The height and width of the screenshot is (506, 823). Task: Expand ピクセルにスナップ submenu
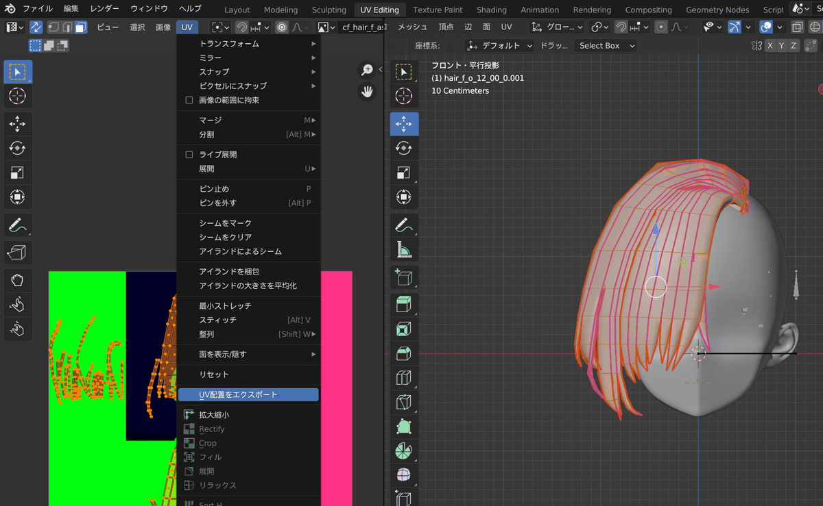pyautogui.click(x=248, y=86)
